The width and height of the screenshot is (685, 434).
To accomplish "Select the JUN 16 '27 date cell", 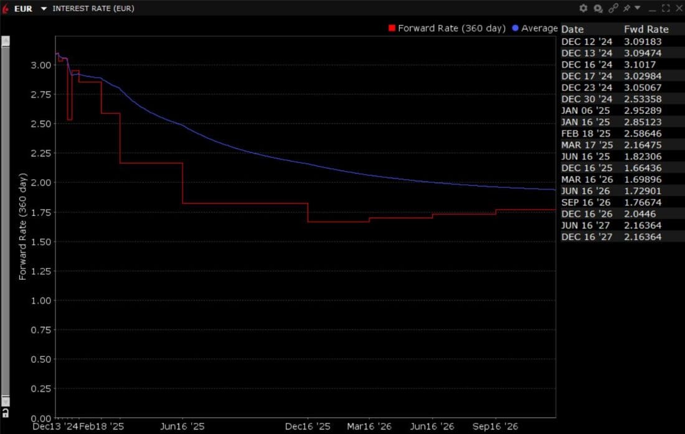I will coord(586,226).
